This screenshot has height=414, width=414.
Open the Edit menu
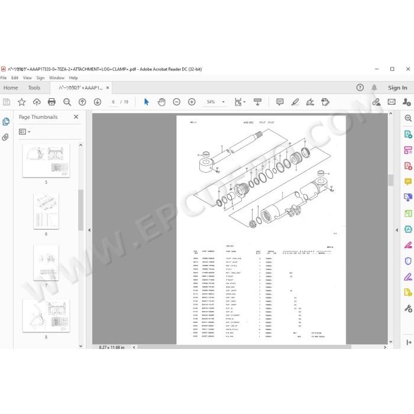pos(15,77)
